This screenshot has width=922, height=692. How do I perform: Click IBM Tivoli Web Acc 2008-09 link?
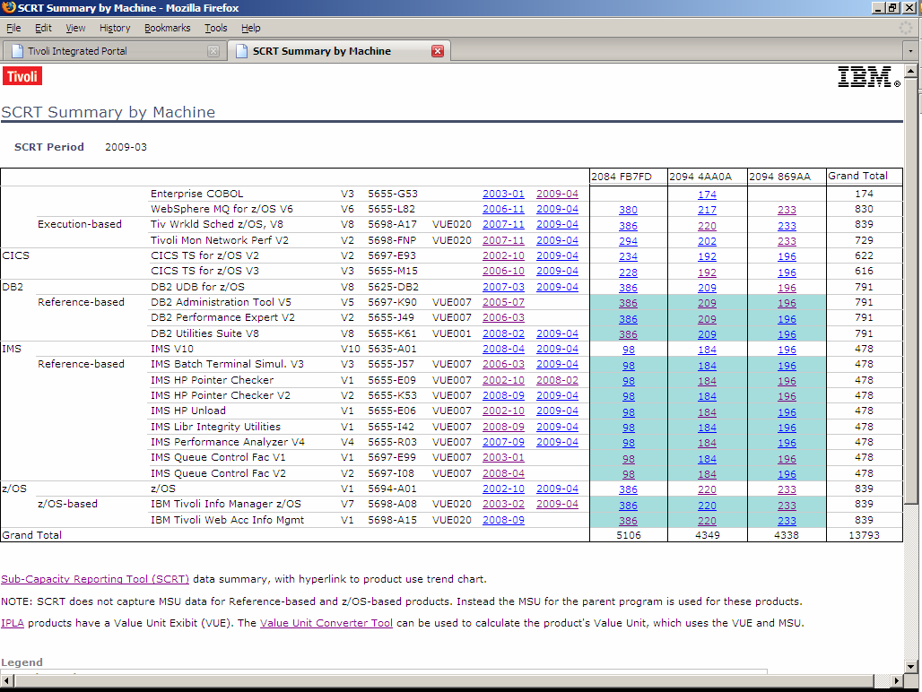click(503, 520)
